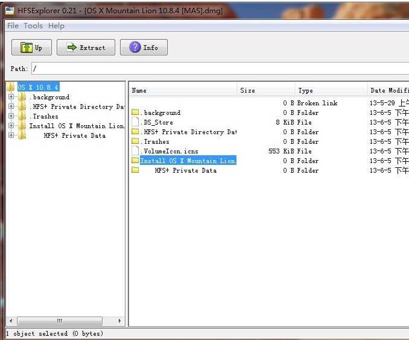409x340 pixels.
Task: Open the Tools menu
Action: [x=33, y=26]
